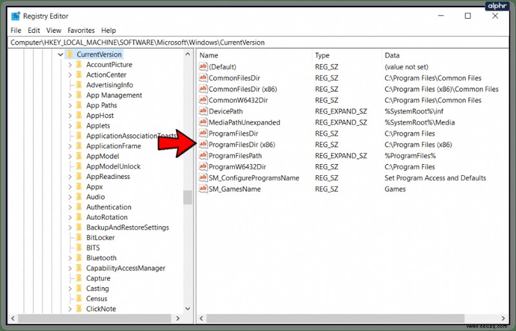Click the folder icon of Census key
Image resolution: width=516 pixels, height=331 pixels.
(x=79, y=298)
